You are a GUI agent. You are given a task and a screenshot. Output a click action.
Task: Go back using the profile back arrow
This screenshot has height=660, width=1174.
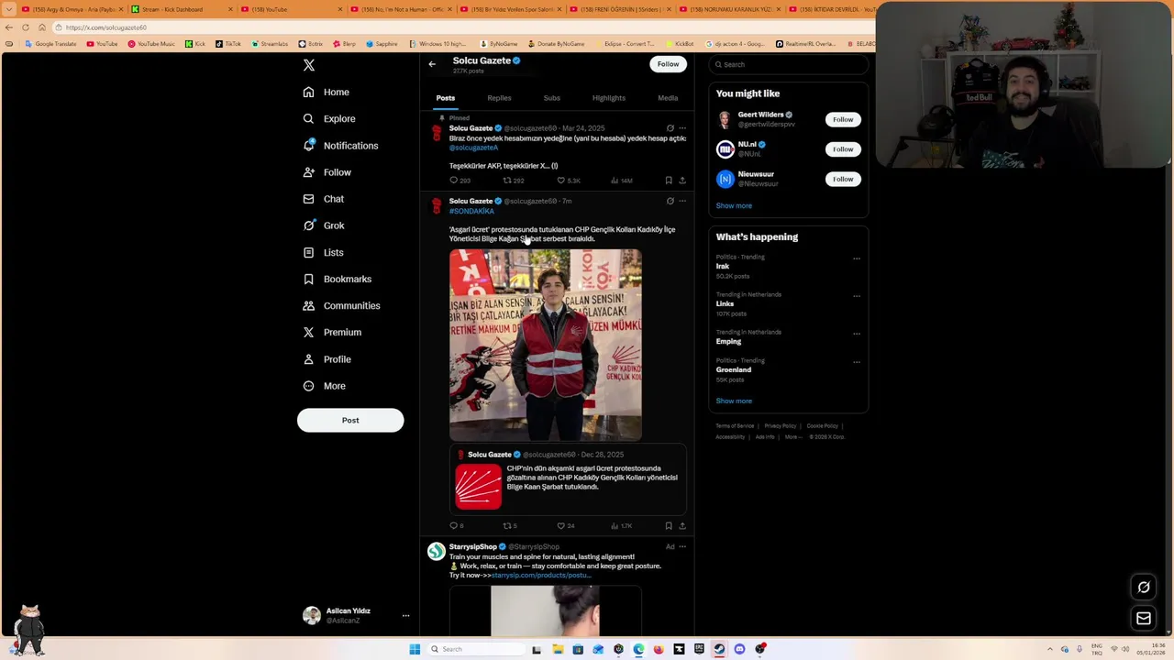pos(432,64)
